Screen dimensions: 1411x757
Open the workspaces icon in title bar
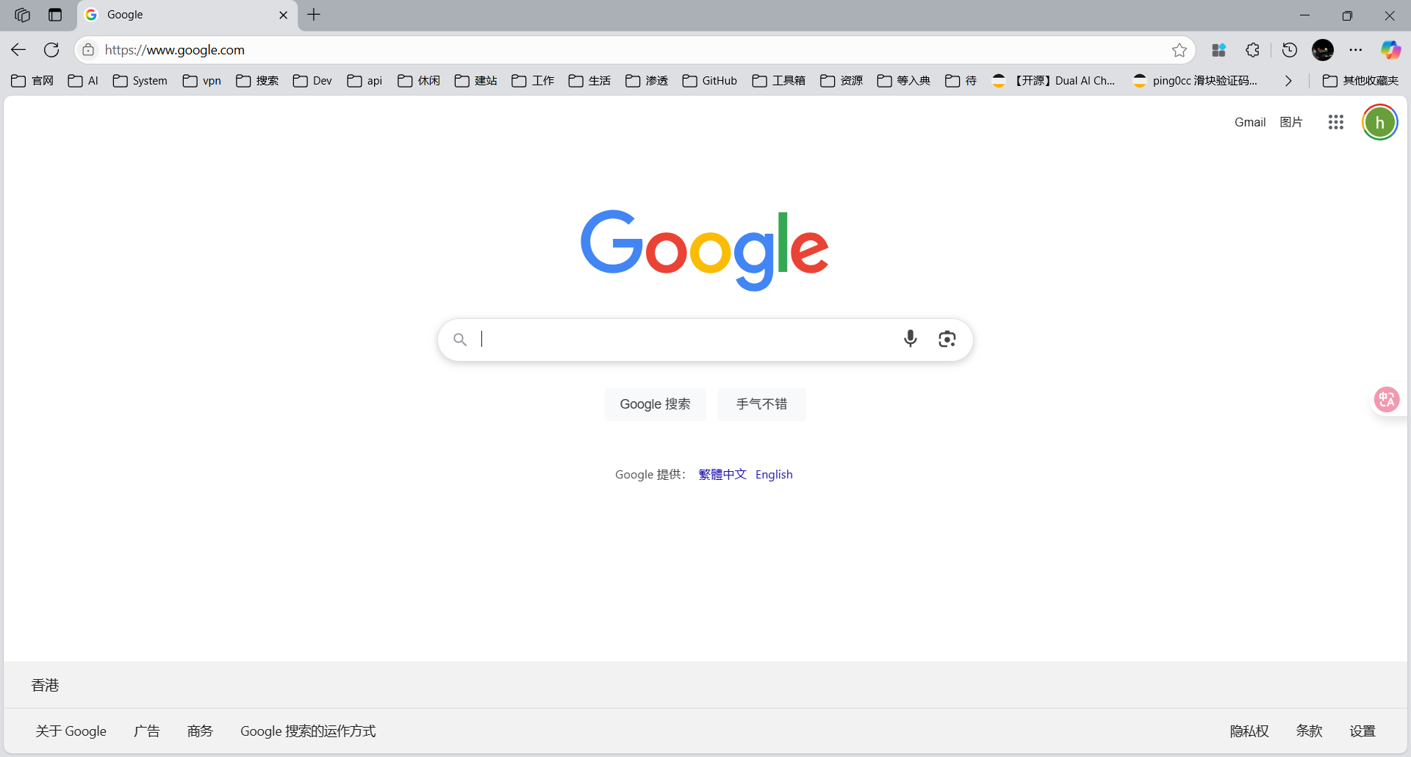22,15
